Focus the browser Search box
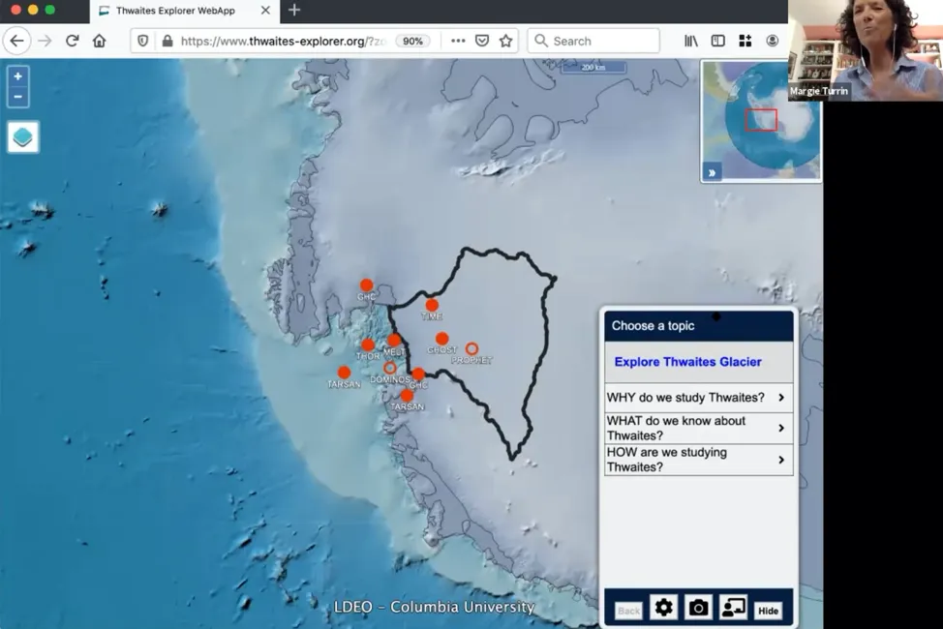Image resolution: width=943 pixels, height=629 pixels. point(593,41)
